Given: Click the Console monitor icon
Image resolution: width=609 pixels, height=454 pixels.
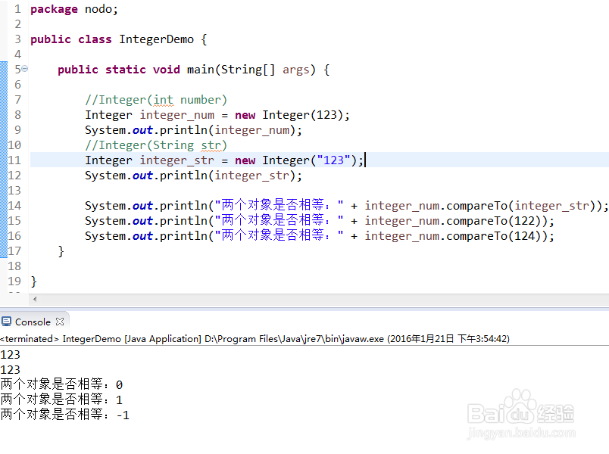Looking at the screenshot, I should click(x=7, y=322).
